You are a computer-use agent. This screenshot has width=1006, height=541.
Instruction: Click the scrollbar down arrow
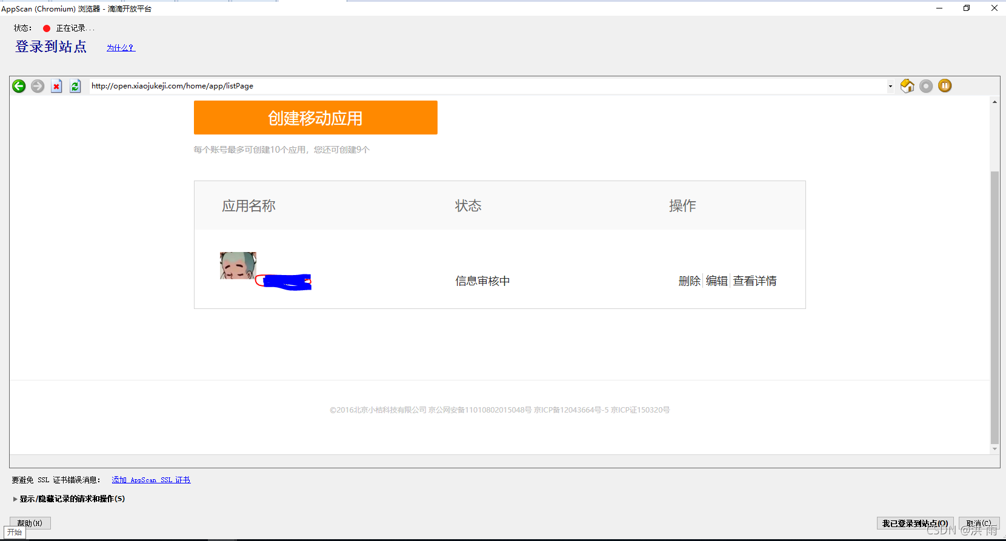994,449
